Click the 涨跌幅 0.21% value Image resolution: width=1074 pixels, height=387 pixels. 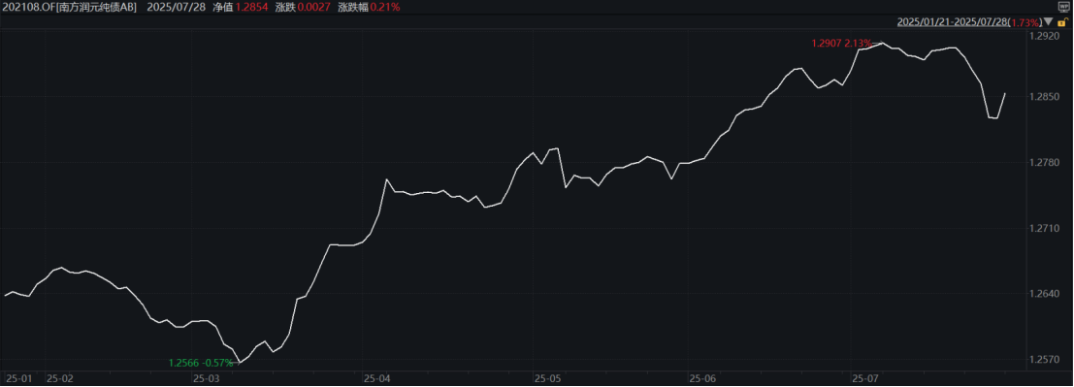pos(369,7)
